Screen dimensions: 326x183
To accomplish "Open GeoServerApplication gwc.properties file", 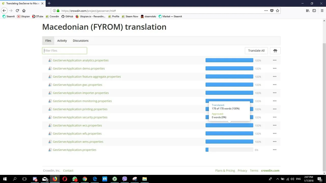I will (77, 85).
